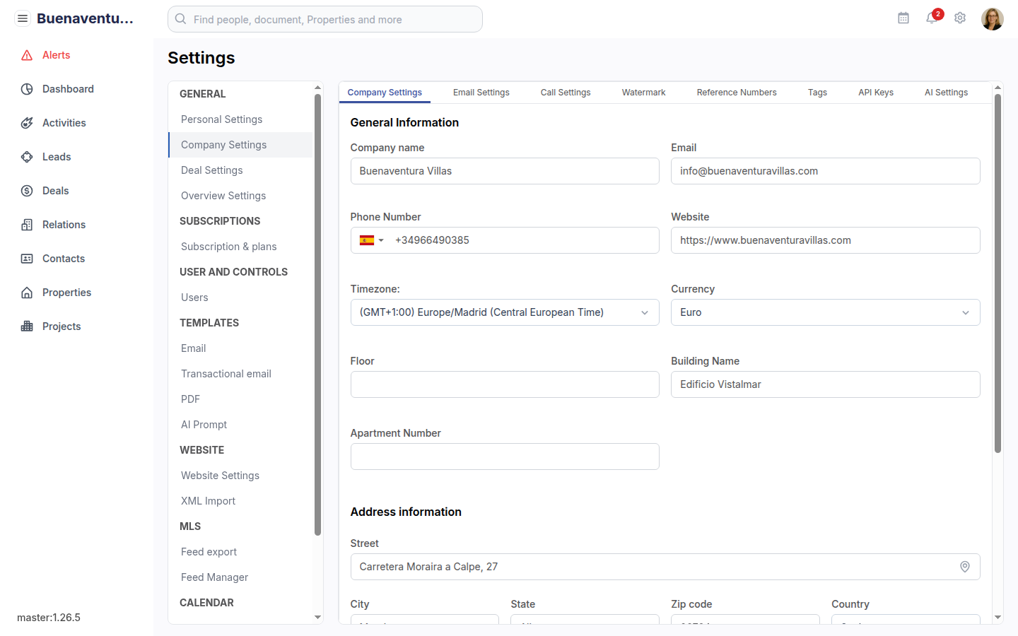Viewport: 1018px width, 636px height.
Task: Focus the global search box
Action: coord(325,19)
